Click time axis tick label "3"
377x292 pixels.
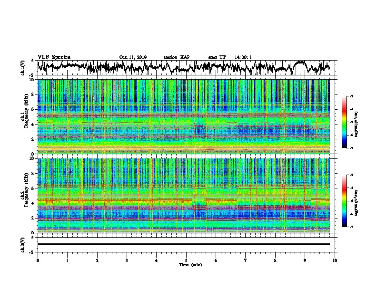click(127, 261)
